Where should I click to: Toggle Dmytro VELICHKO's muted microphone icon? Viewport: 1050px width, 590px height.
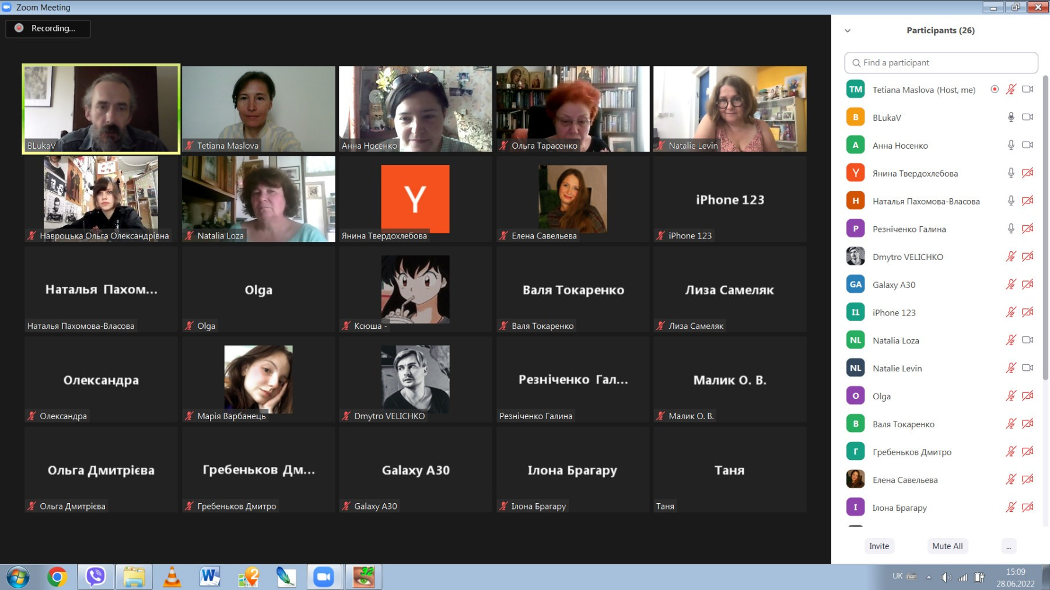click(x=1011, y=257)
